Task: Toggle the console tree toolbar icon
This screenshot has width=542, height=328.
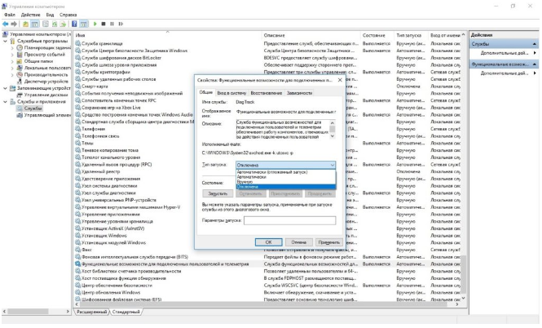Action: click(35, 24)
